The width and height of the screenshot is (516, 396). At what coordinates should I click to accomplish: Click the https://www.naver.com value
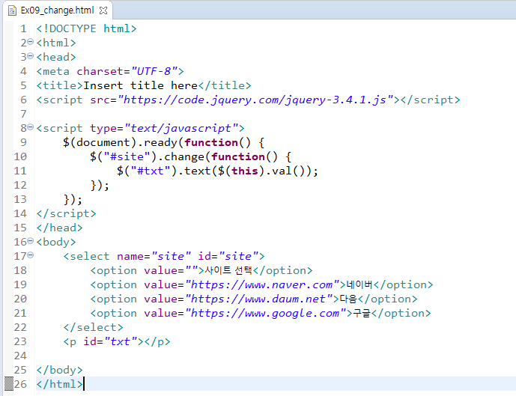click(x=262, y=284)
